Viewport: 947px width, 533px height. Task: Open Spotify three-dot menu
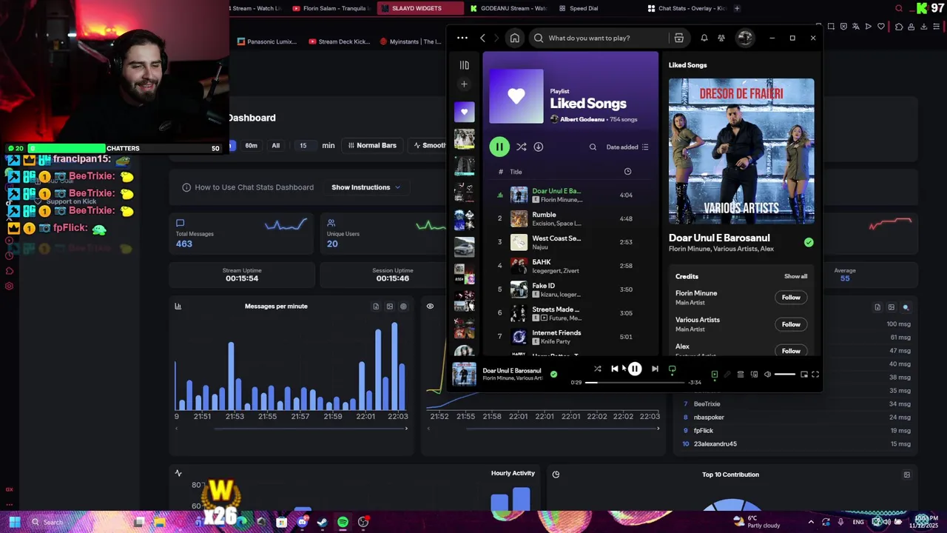(x=462, y=38)
